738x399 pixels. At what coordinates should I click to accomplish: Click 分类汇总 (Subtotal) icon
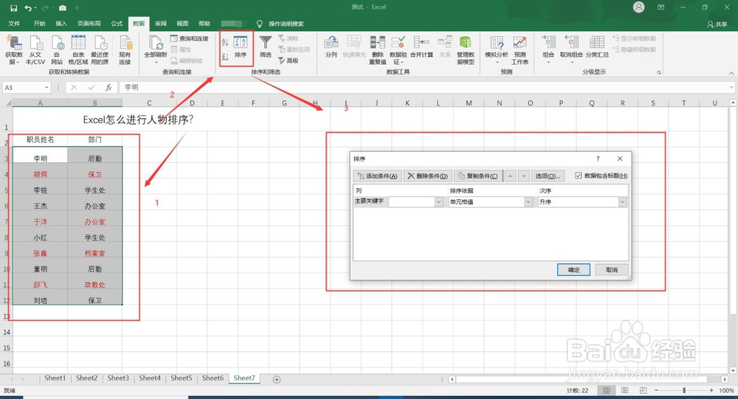597,46
